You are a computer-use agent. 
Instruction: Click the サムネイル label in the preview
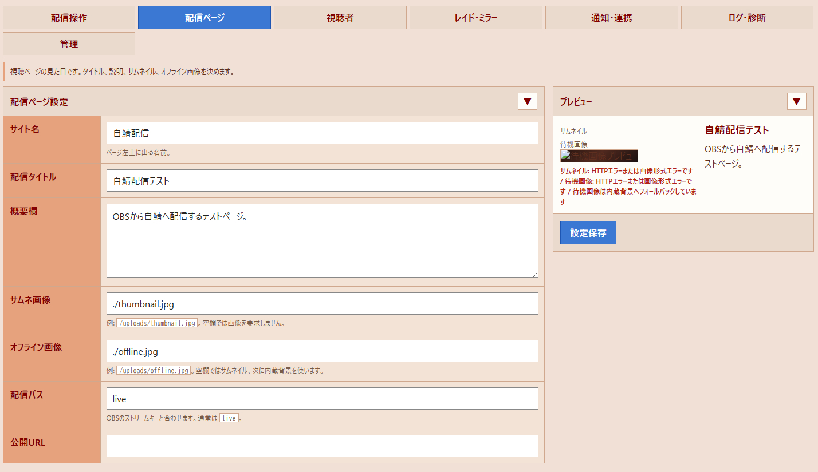573,131
